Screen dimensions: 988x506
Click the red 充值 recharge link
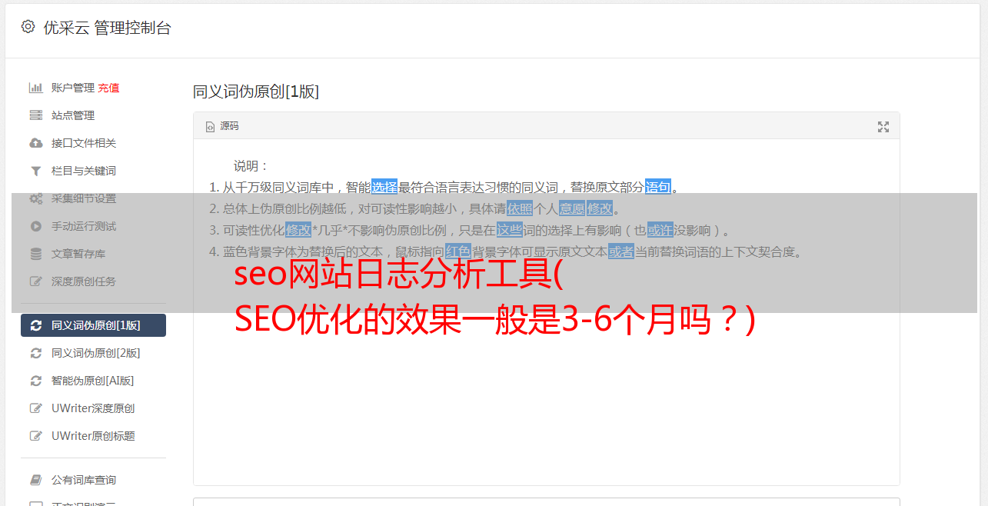(x=108, y=88)
